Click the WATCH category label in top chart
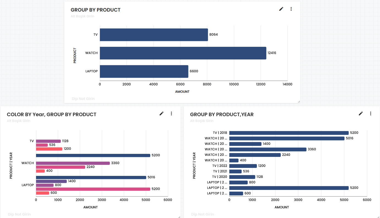The height and width of the screenshot is (218, 380). click(91, 53)
